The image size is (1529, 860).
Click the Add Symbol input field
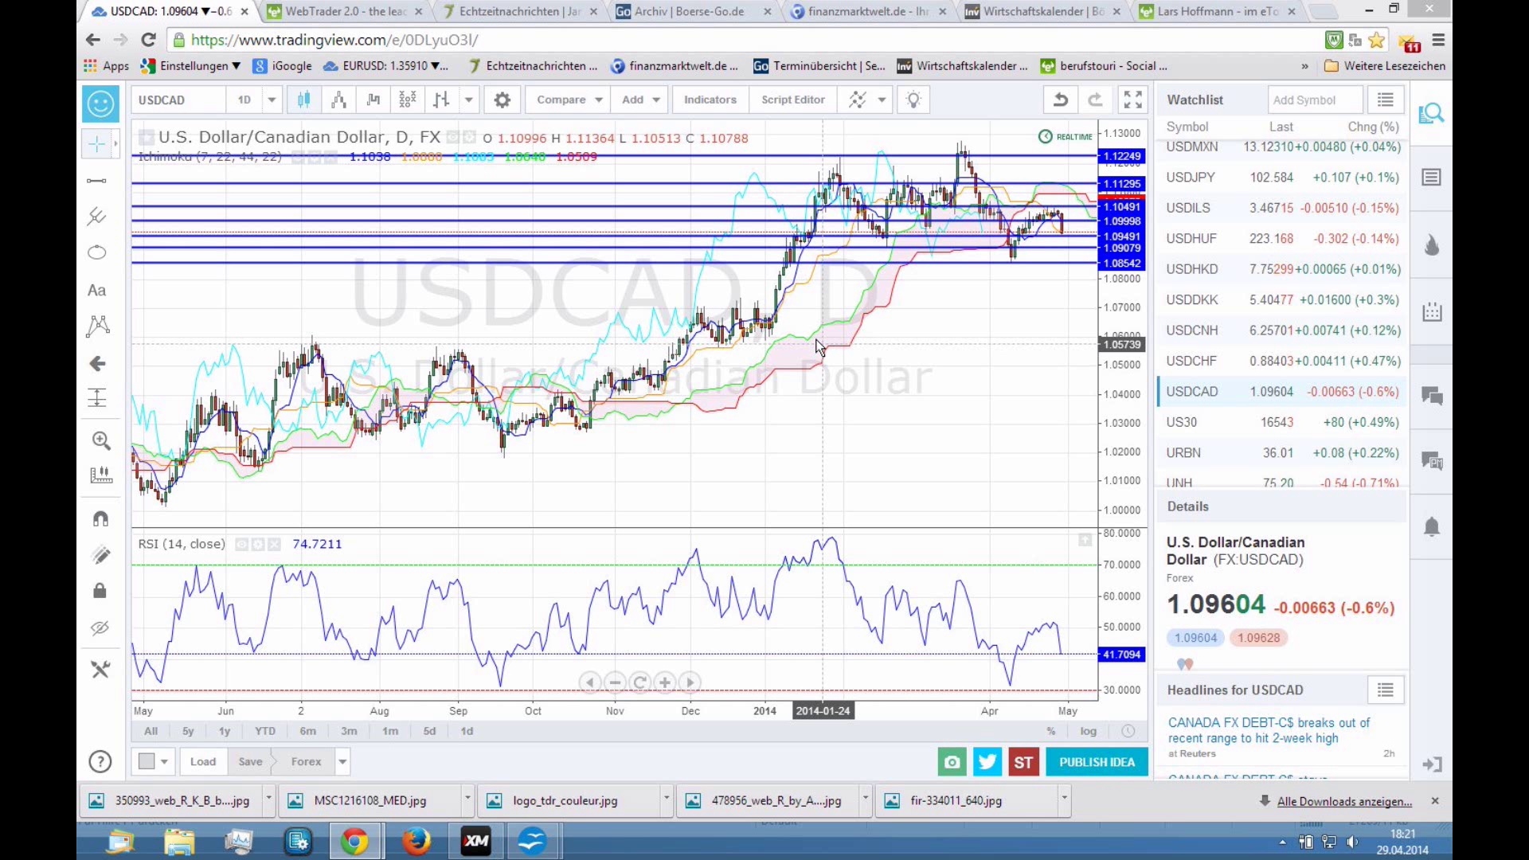coord(1314,100)
